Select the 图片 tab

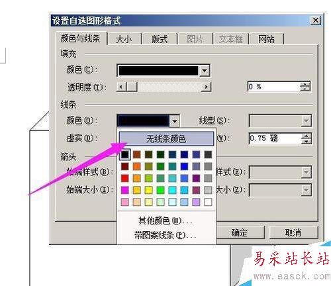click(x=195, y=39)
